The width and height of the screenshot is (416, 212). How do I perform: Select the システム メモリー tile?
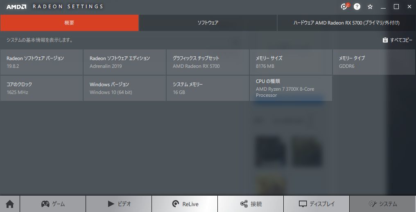pyautogui.click(x=208, y=88)
